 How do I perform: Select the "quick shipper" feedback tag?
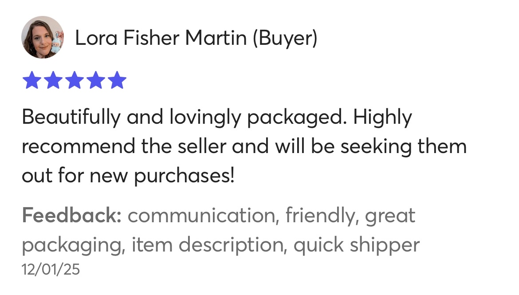coord(356,245)
